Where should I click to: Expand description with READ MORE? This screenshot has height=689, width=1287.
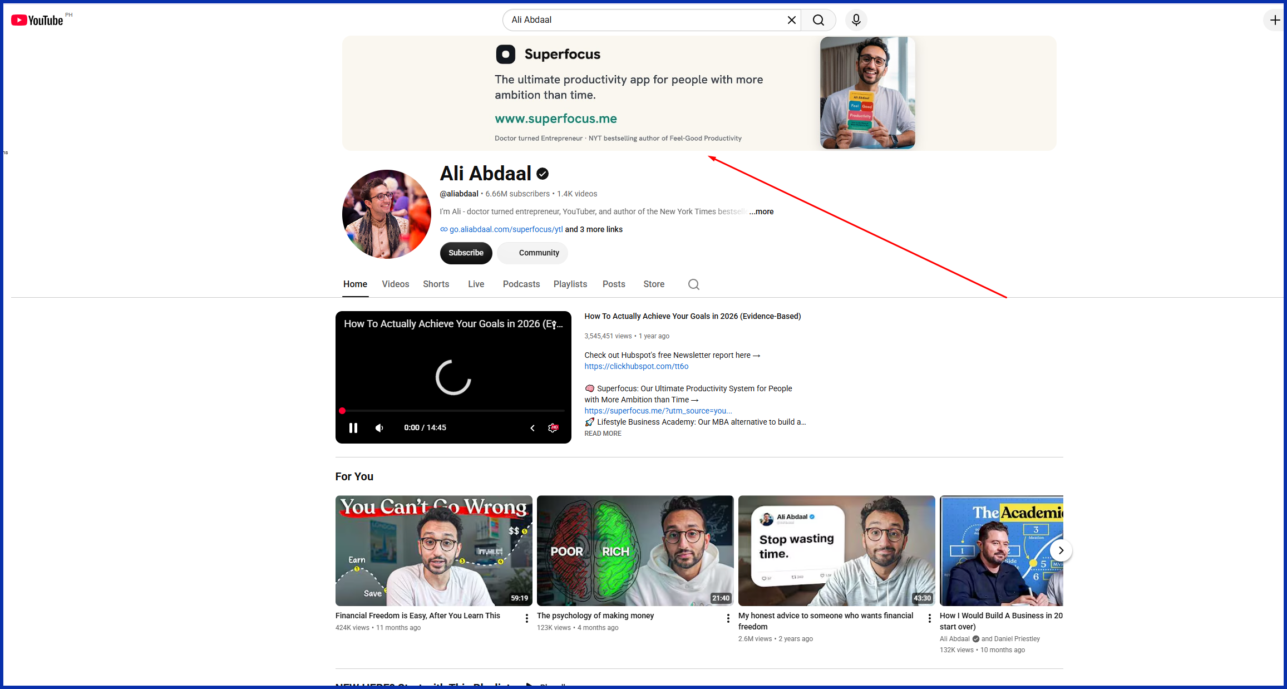pyautogui.click(x=603, y=434)
